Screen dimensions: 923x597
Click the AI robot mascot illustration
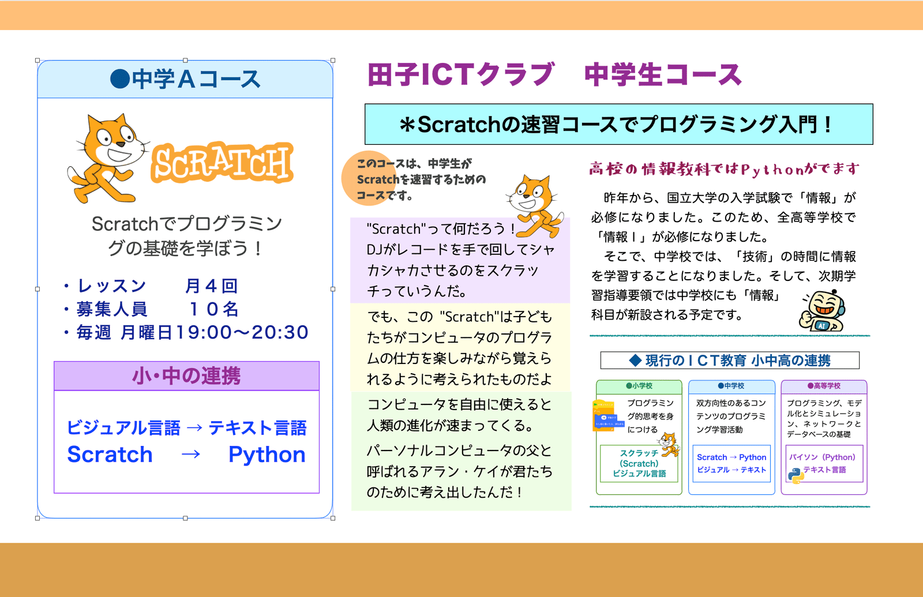pyautogui.click(x=821, y=311)
